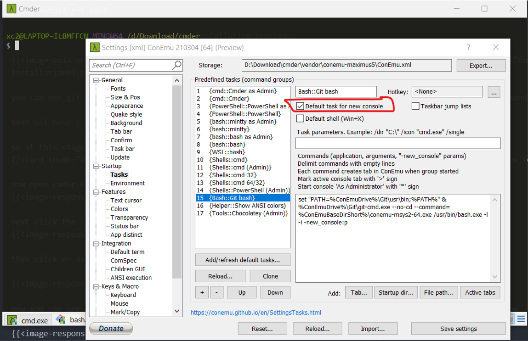Select task {WSL::bash}
528x341 pixels.
click(243, 152)
